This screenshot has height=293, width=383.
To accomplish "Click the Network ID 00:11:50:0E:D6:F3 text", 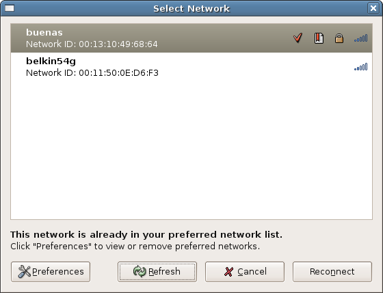I will pyautogui.click(x=92, y=72).
